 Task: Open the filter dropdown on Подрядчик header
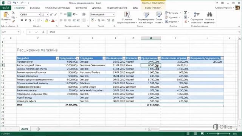104,58
